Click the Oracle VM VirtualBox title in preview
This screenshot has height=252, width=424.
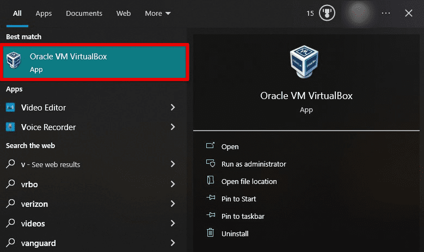tap(306, 96)
